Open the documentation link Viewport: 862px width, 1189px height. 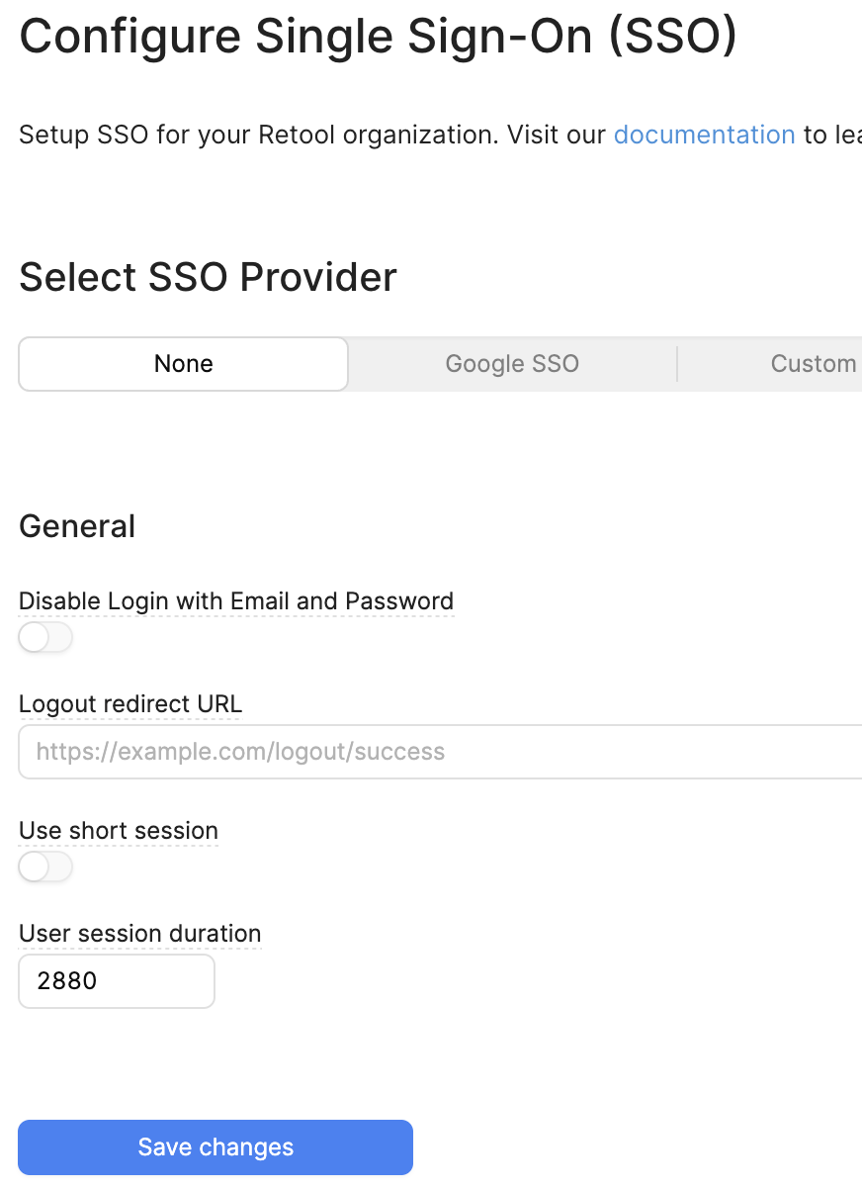[x=704, y=135]
